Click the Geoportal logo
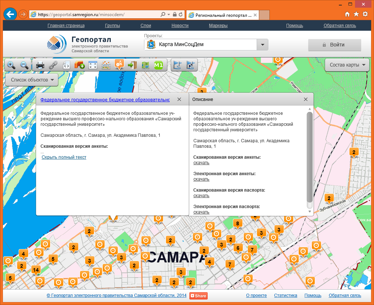 57,44
